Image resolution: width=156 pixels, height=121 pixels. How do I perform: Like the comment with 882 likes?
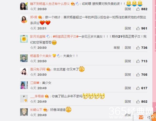[x=138, y=9]
